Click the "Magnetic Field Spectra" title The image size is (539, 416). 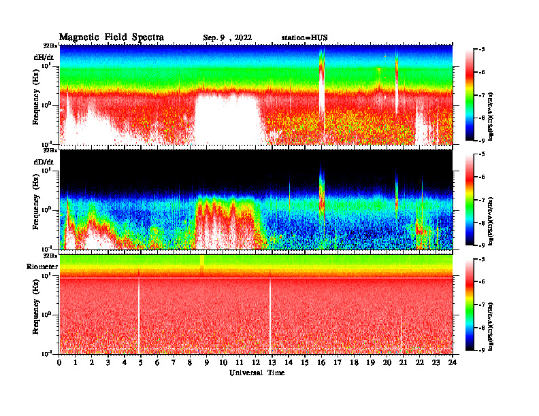(112, 37)
